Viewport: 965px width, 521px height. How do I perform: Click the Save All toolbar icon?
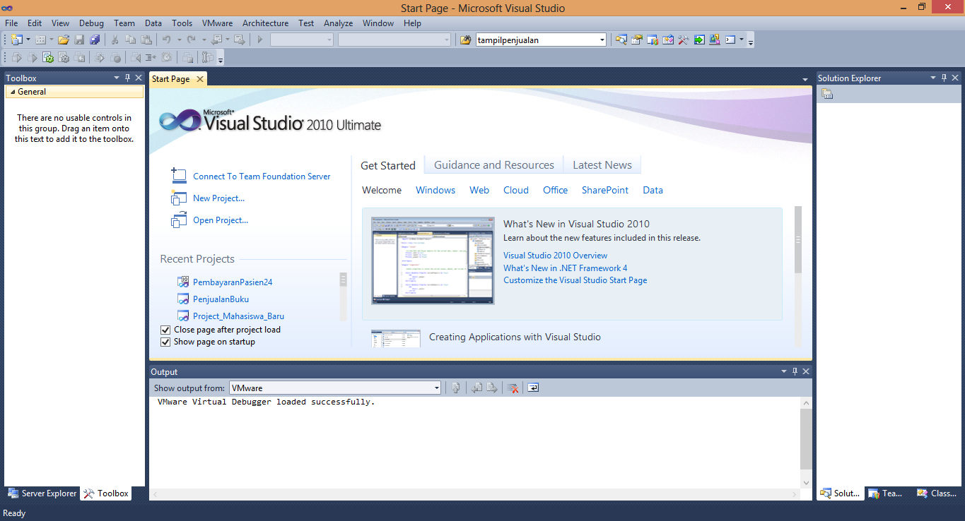pyautogui.click(x=95, y=40)
